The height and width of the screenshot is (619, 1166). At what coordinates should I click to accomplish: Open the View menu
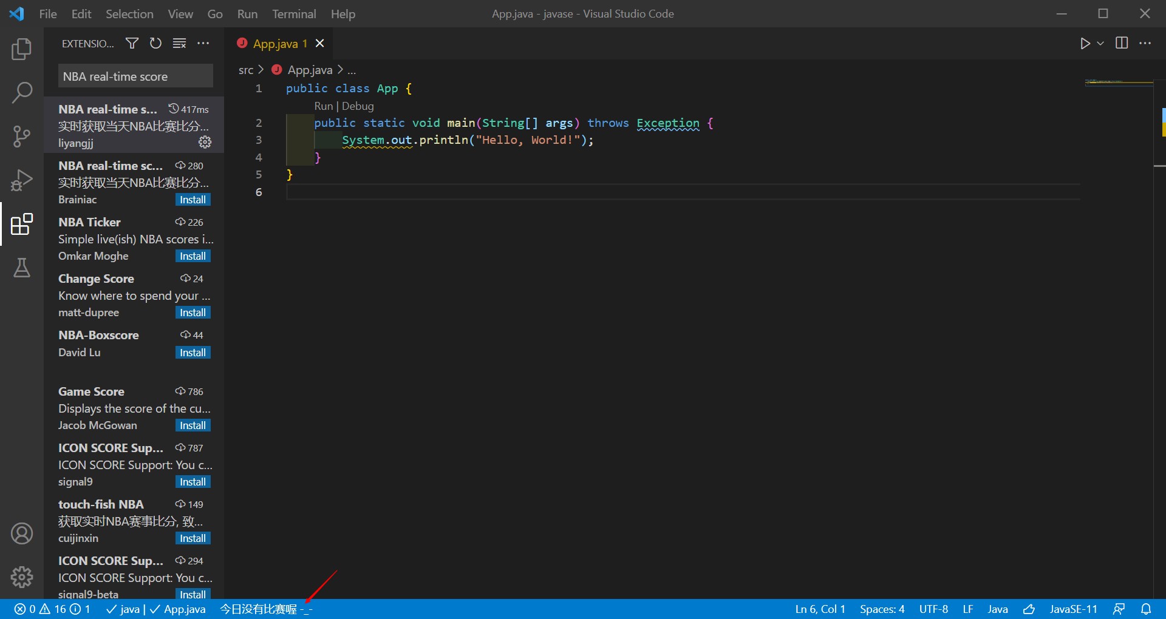click(x=180, y=13)
